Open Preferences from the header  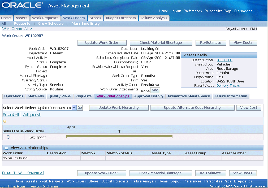click(x=193, y=11)
